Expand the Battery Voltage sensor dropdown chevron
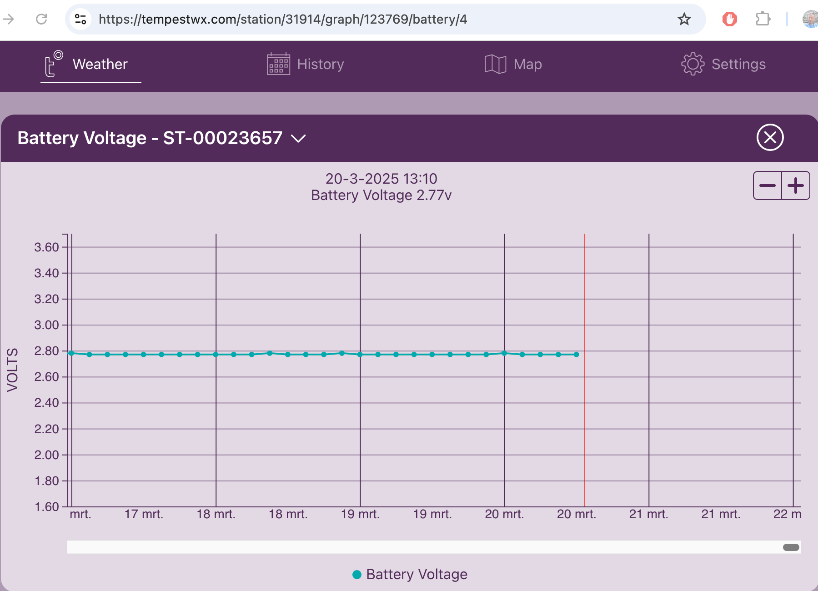 pos(298,138)
